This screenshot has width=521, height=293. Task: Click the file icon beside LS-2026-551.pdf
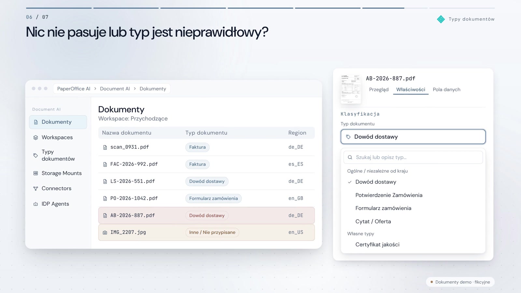[x=105, y=182]
